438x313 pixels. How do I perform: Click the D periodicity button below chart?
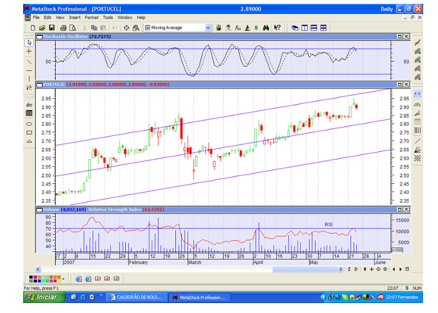(356, 269)
